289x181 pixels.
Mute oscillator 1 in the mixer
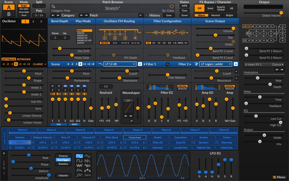coord(52,86)
